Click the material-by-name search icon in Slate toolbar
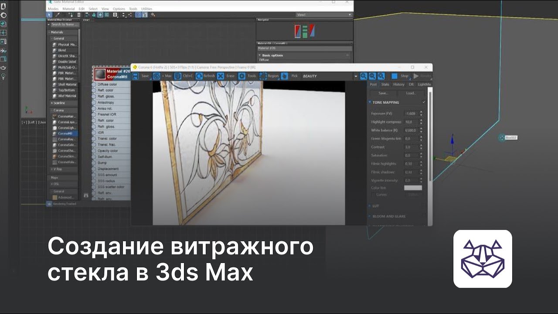Viewport: 558px width, 314px height. (153, 15)
